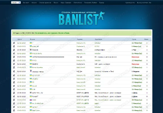Open the Список админов page
This screenshot has height=113, width=163.
tap(45, 3)
